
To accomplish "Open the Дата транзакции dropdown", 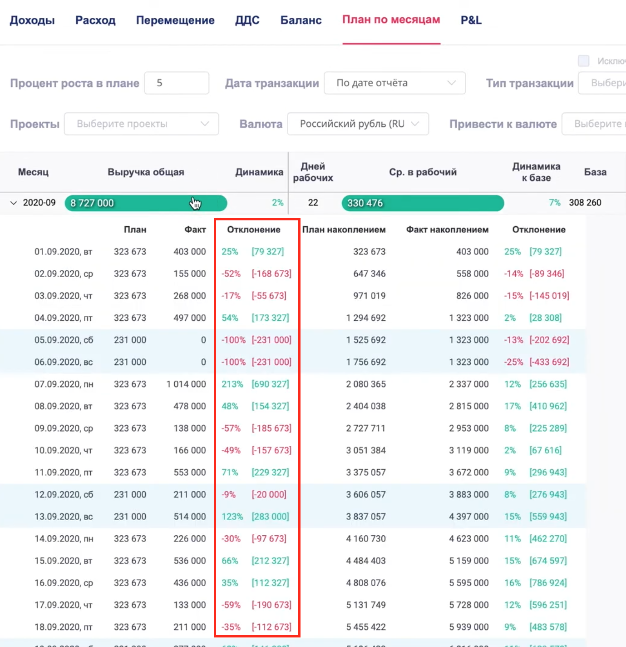I will 395,83.
